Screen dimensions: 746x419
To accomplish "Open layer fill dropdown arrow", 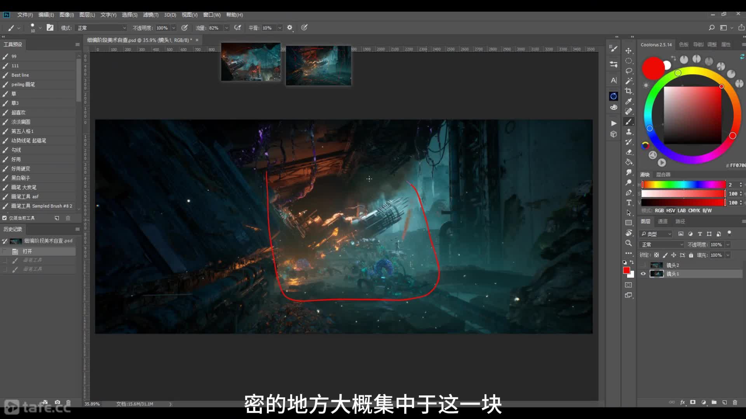I will [x=728, y=255].
